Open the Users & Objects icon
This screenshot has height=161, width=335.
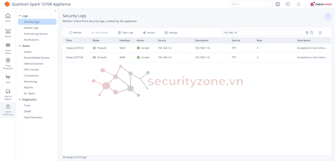[8, 91]
